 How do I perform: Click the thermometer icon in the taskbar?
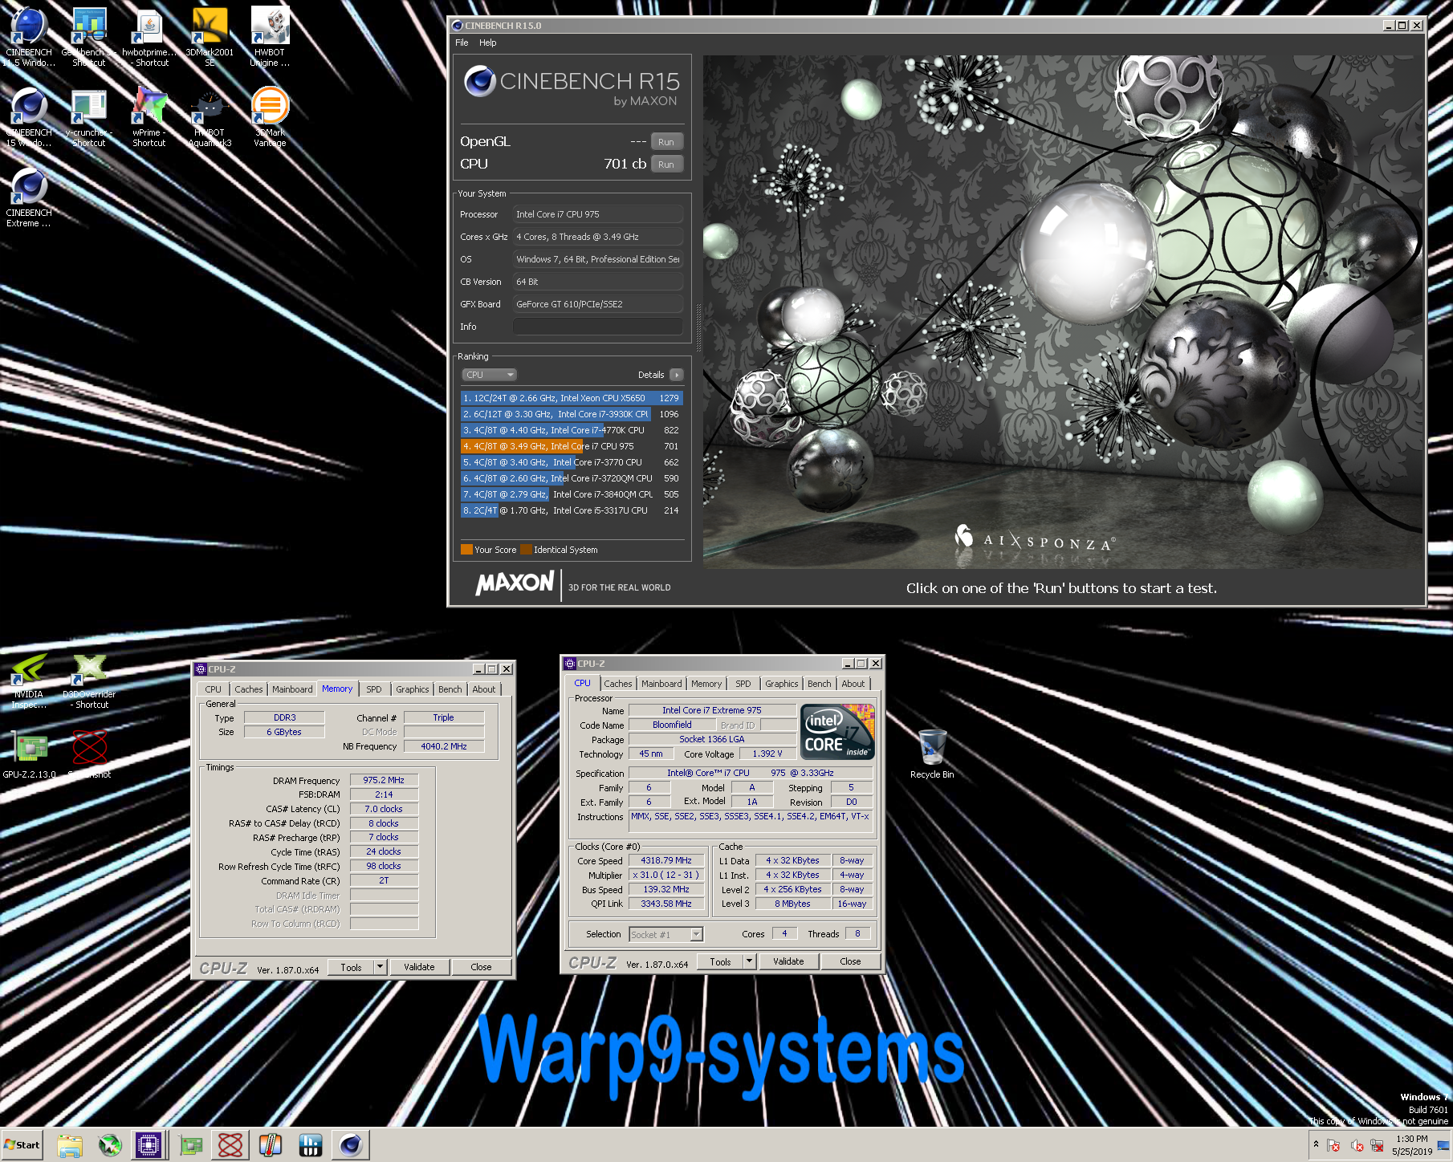tap(271, 1145)
